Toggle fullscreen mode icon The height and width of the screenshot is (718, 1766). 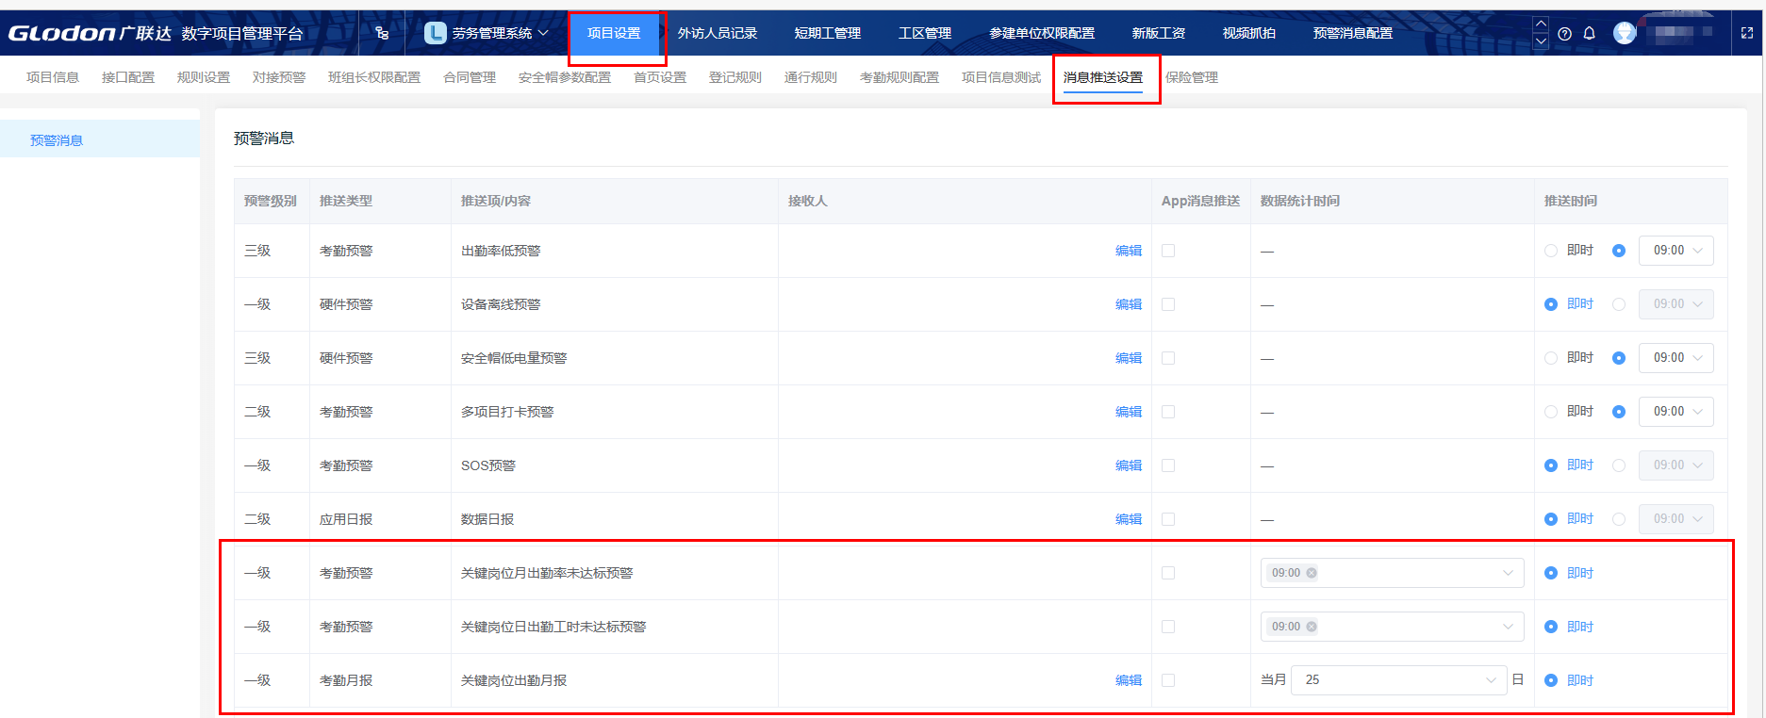click(x=1746, y=33)
